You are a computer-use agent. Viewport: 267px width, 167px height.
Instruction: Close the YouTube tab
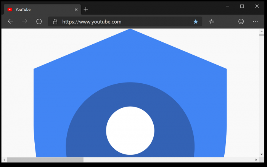coord(76,10)
